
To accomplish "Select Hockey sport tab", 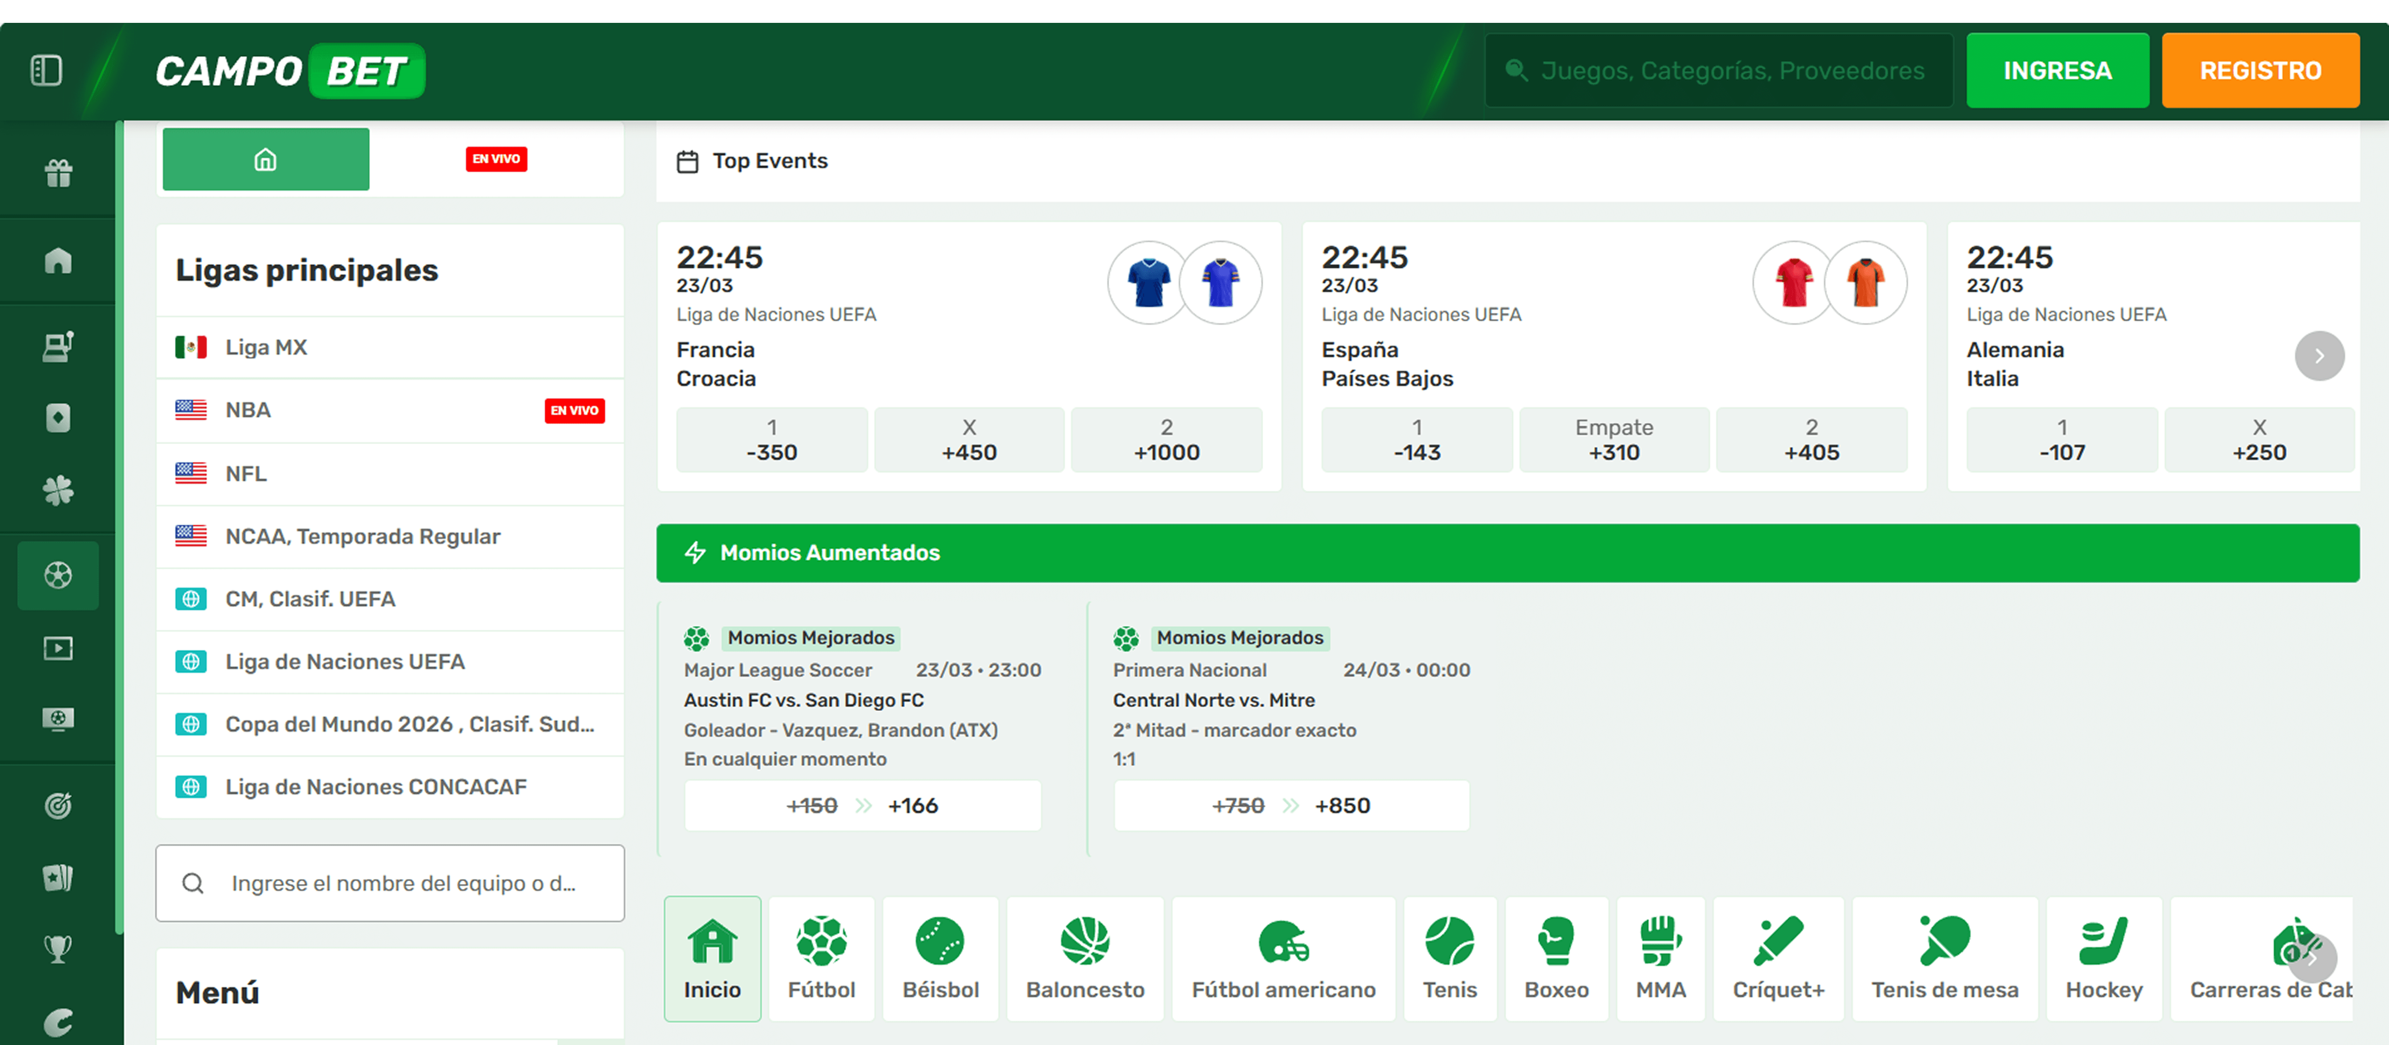I will (2103, 959).
